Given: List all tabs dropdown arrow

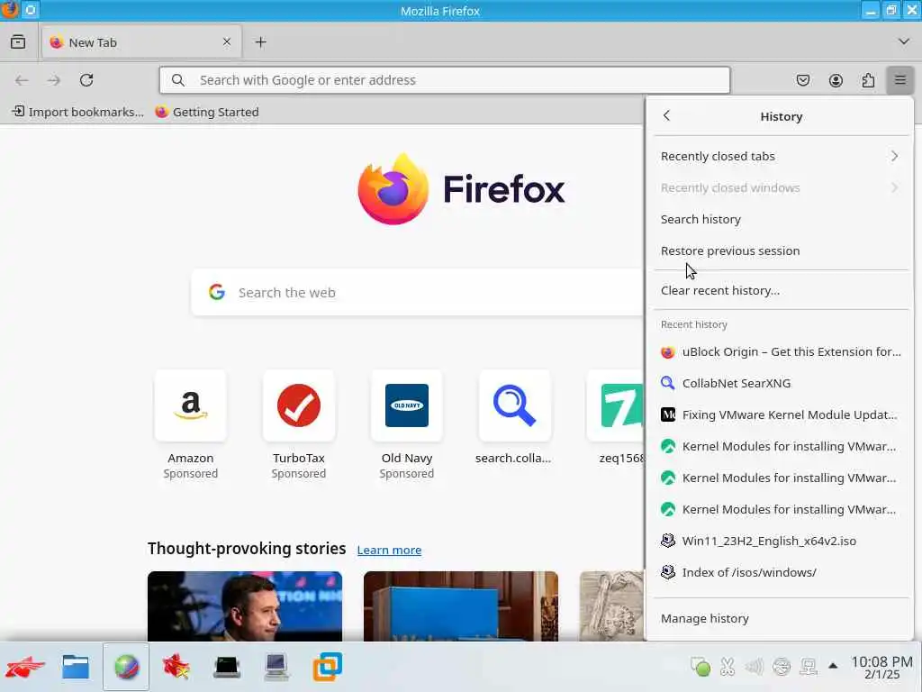Looking at the screenshot, I should pos(904,41).
